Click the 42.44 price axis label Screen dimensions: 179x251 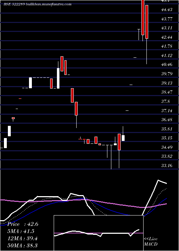(x=167, y=37)
